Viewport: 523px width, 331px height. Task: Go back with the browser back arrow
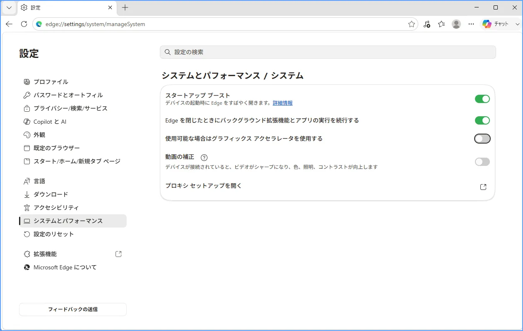click(x=9, y=24)
